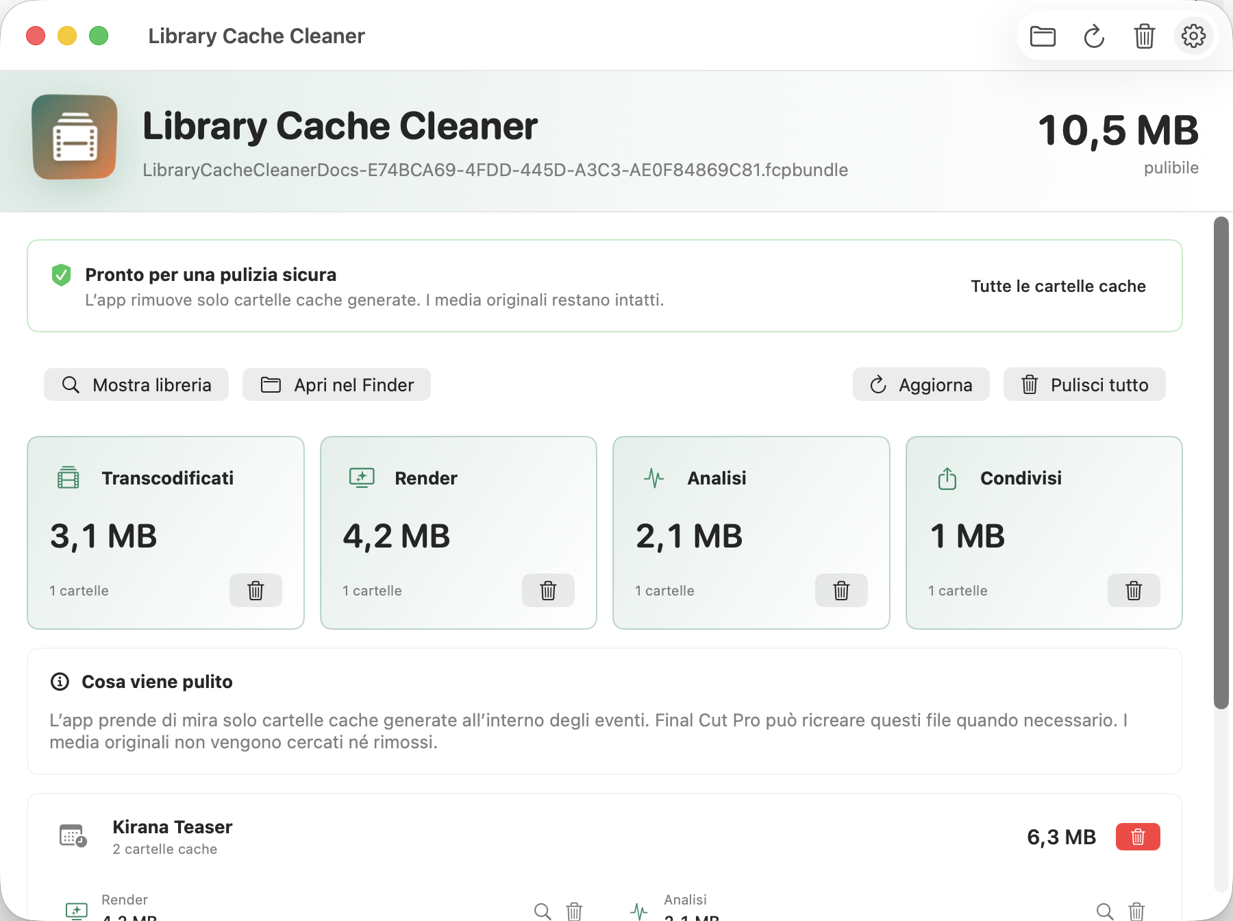Click the Cosa viene pulito heading

[157, 682]
